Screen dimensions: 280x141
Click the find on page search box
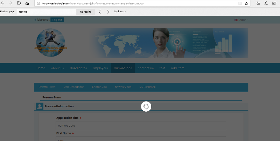click(47, 12)
